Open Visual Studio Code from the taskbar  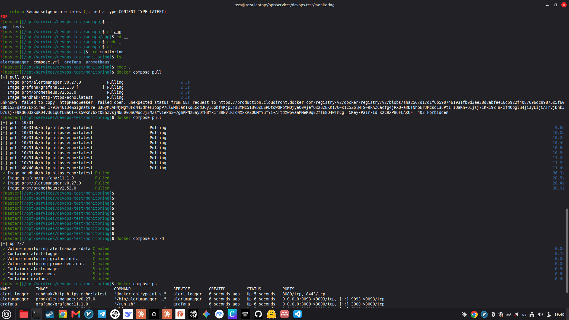(x=298, y=314)
